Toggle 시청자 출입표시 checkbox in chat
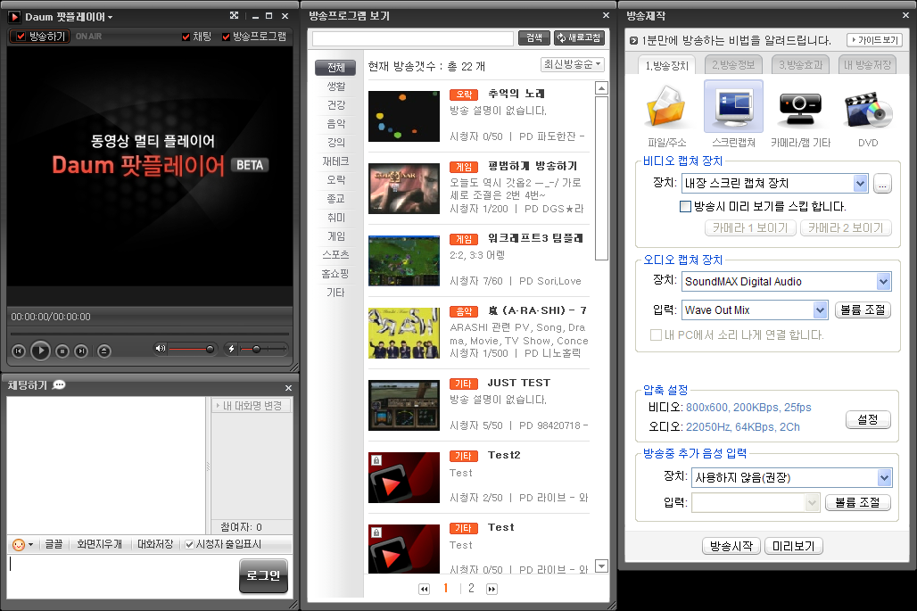 click(x=189, y=544)
